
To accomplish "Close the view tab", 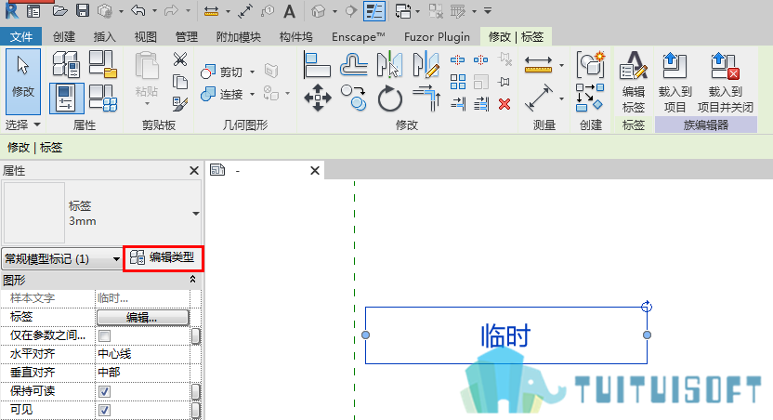I will pyautogui.click(x=315, y=171).
